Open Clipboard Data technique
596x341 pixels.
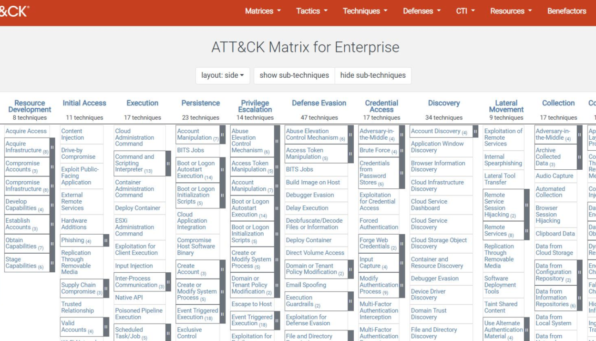[555, 234]
